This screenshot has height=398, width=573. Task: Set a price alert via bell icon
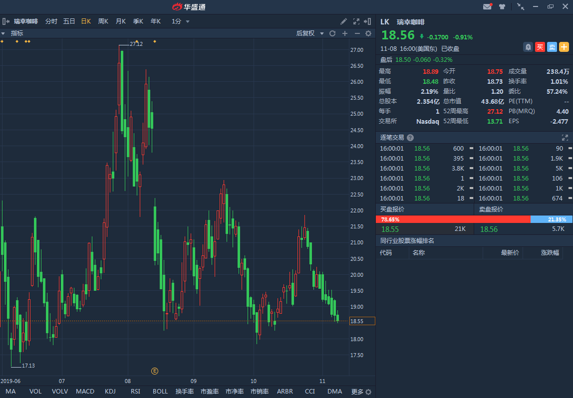click(528, 47)
